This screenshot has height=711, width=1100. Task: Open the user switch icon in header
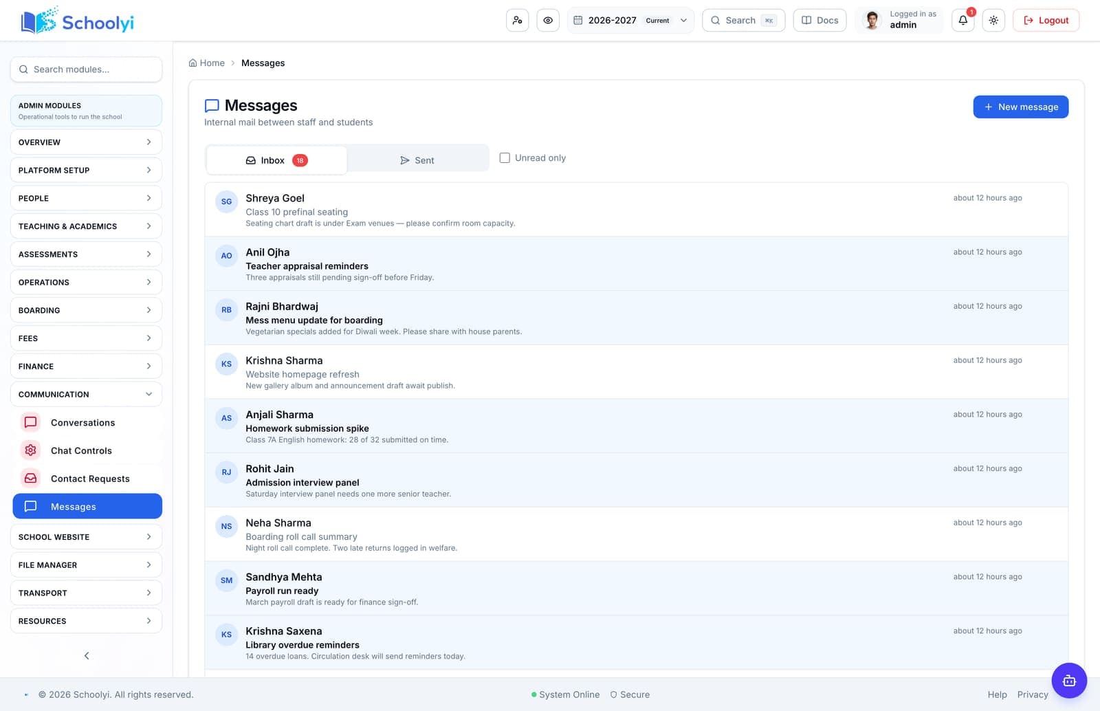[517, 20]
